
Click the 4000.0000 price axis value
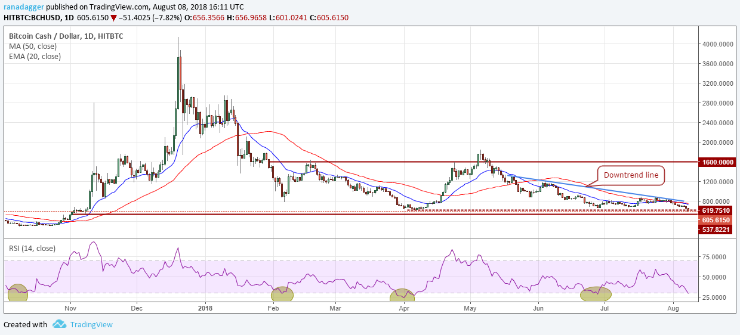click(719, 44)
